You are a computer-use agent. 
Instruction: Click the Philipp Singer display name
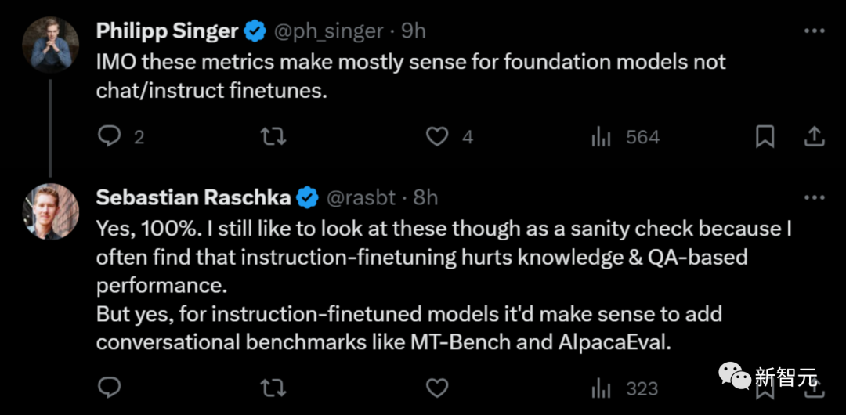[x=167, y=31]
